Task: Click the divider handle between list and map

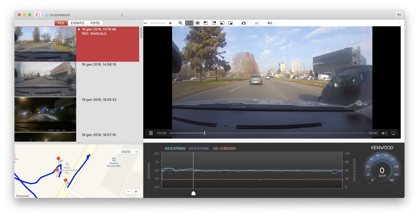Action: (79, 143)
